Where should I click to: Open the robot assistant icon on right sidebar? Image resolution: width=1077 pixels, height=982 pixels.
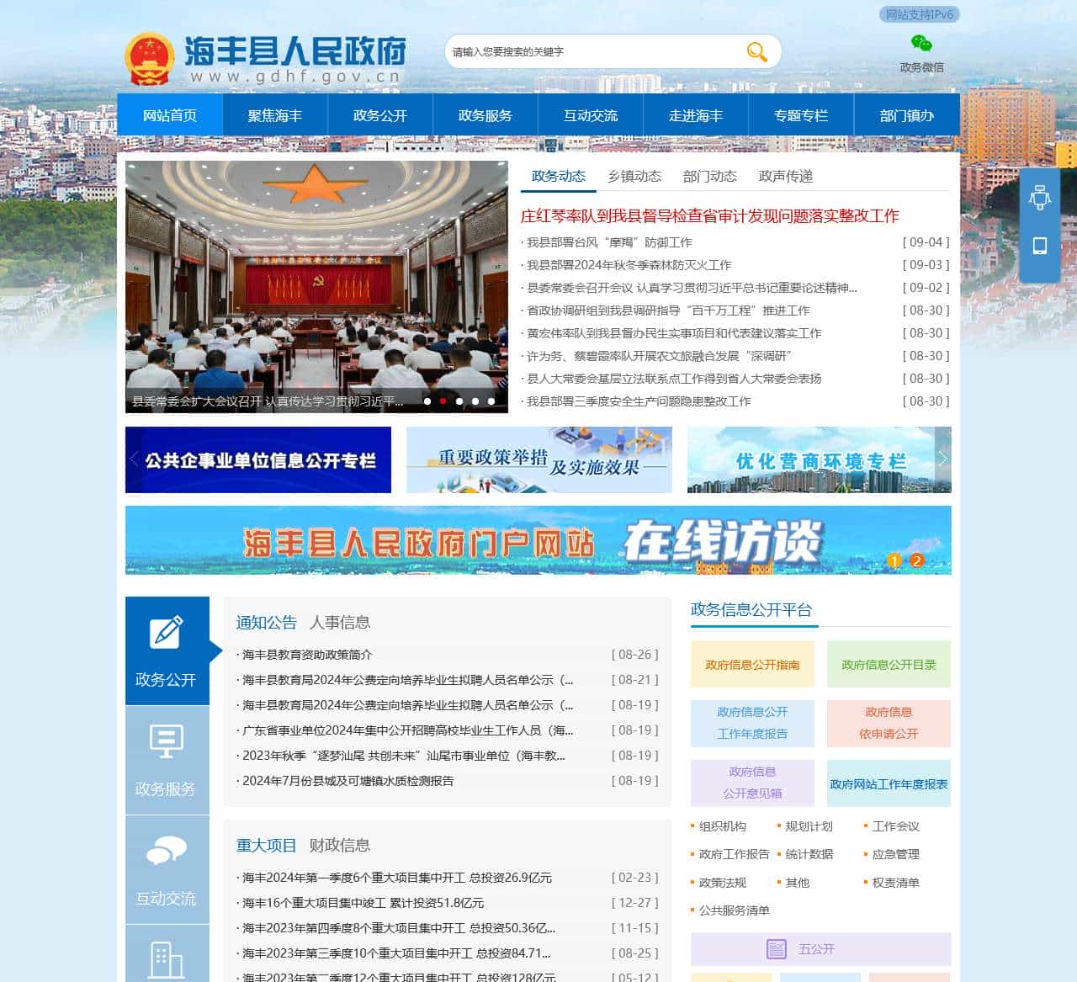point(1040,198)
